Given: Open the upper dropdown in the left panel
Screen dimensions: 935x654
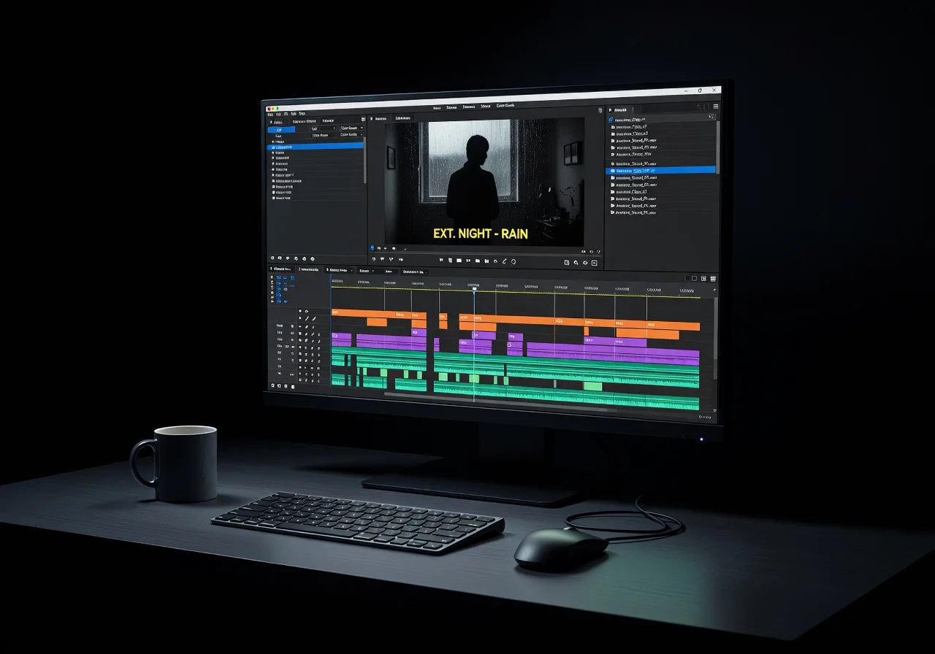Looking at the screenshot, I should (351, 128).
